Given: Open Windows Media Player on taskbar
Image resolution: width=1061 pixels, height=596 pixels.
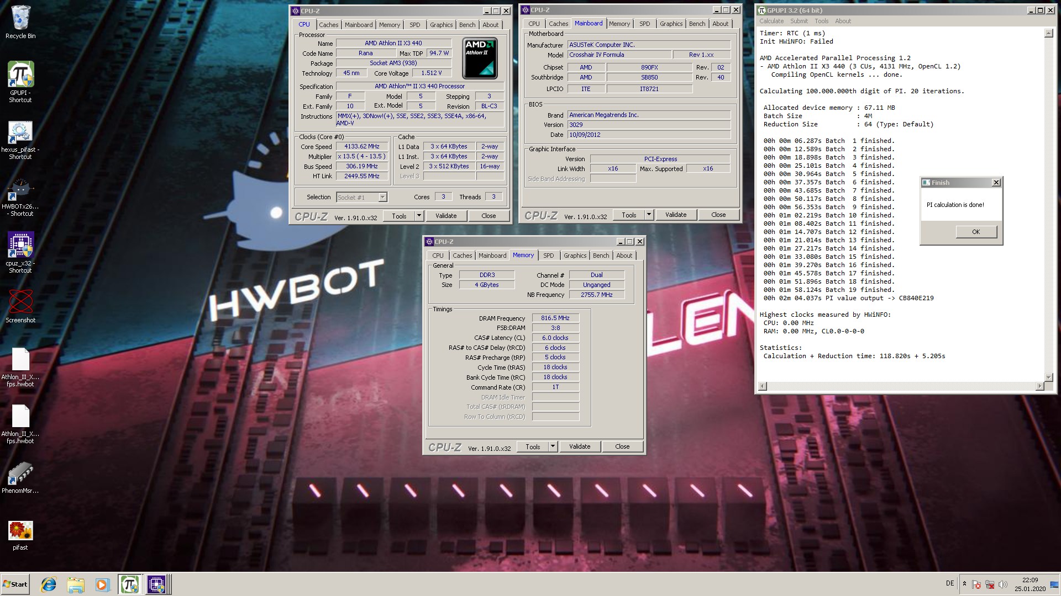Looking at the screenshot, I should (x=102, y=584).
